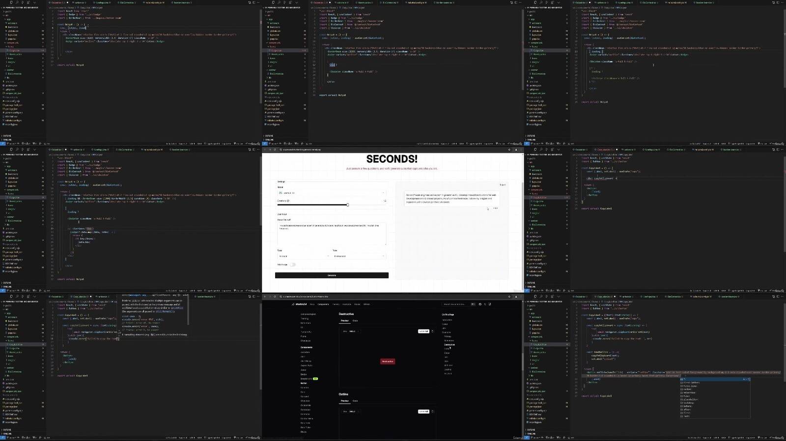The image size is (786, 441).
Task: Select first-letter in VS Code autocomplete list
Action: (x=715, y=383)
